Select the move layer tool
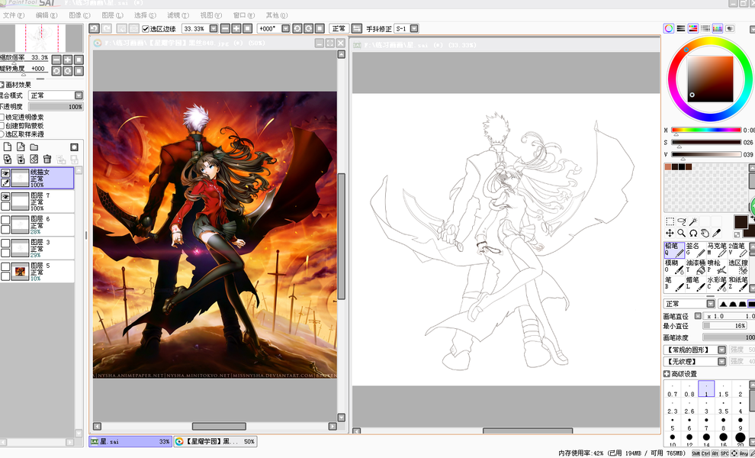Image resolution: width=755 pixels, height=458 pixels. click(670, 233)
